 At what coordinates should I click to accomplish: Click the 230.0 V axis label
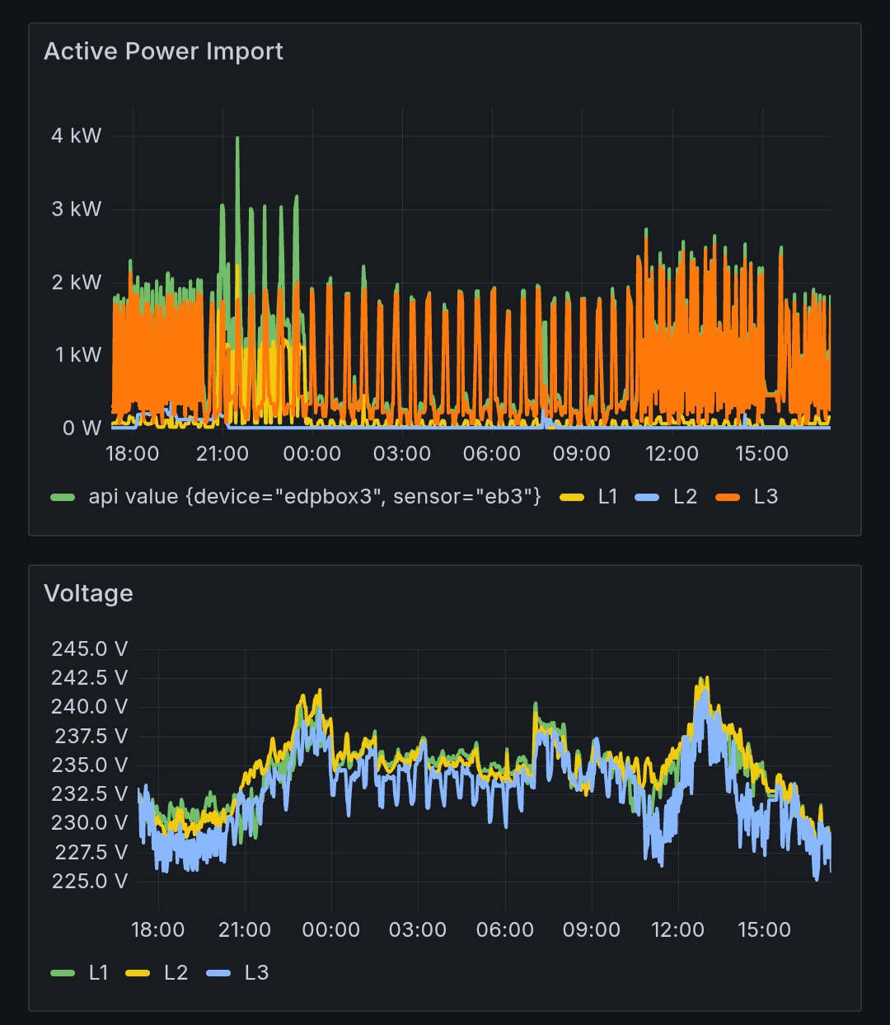(x=90, y=823)
